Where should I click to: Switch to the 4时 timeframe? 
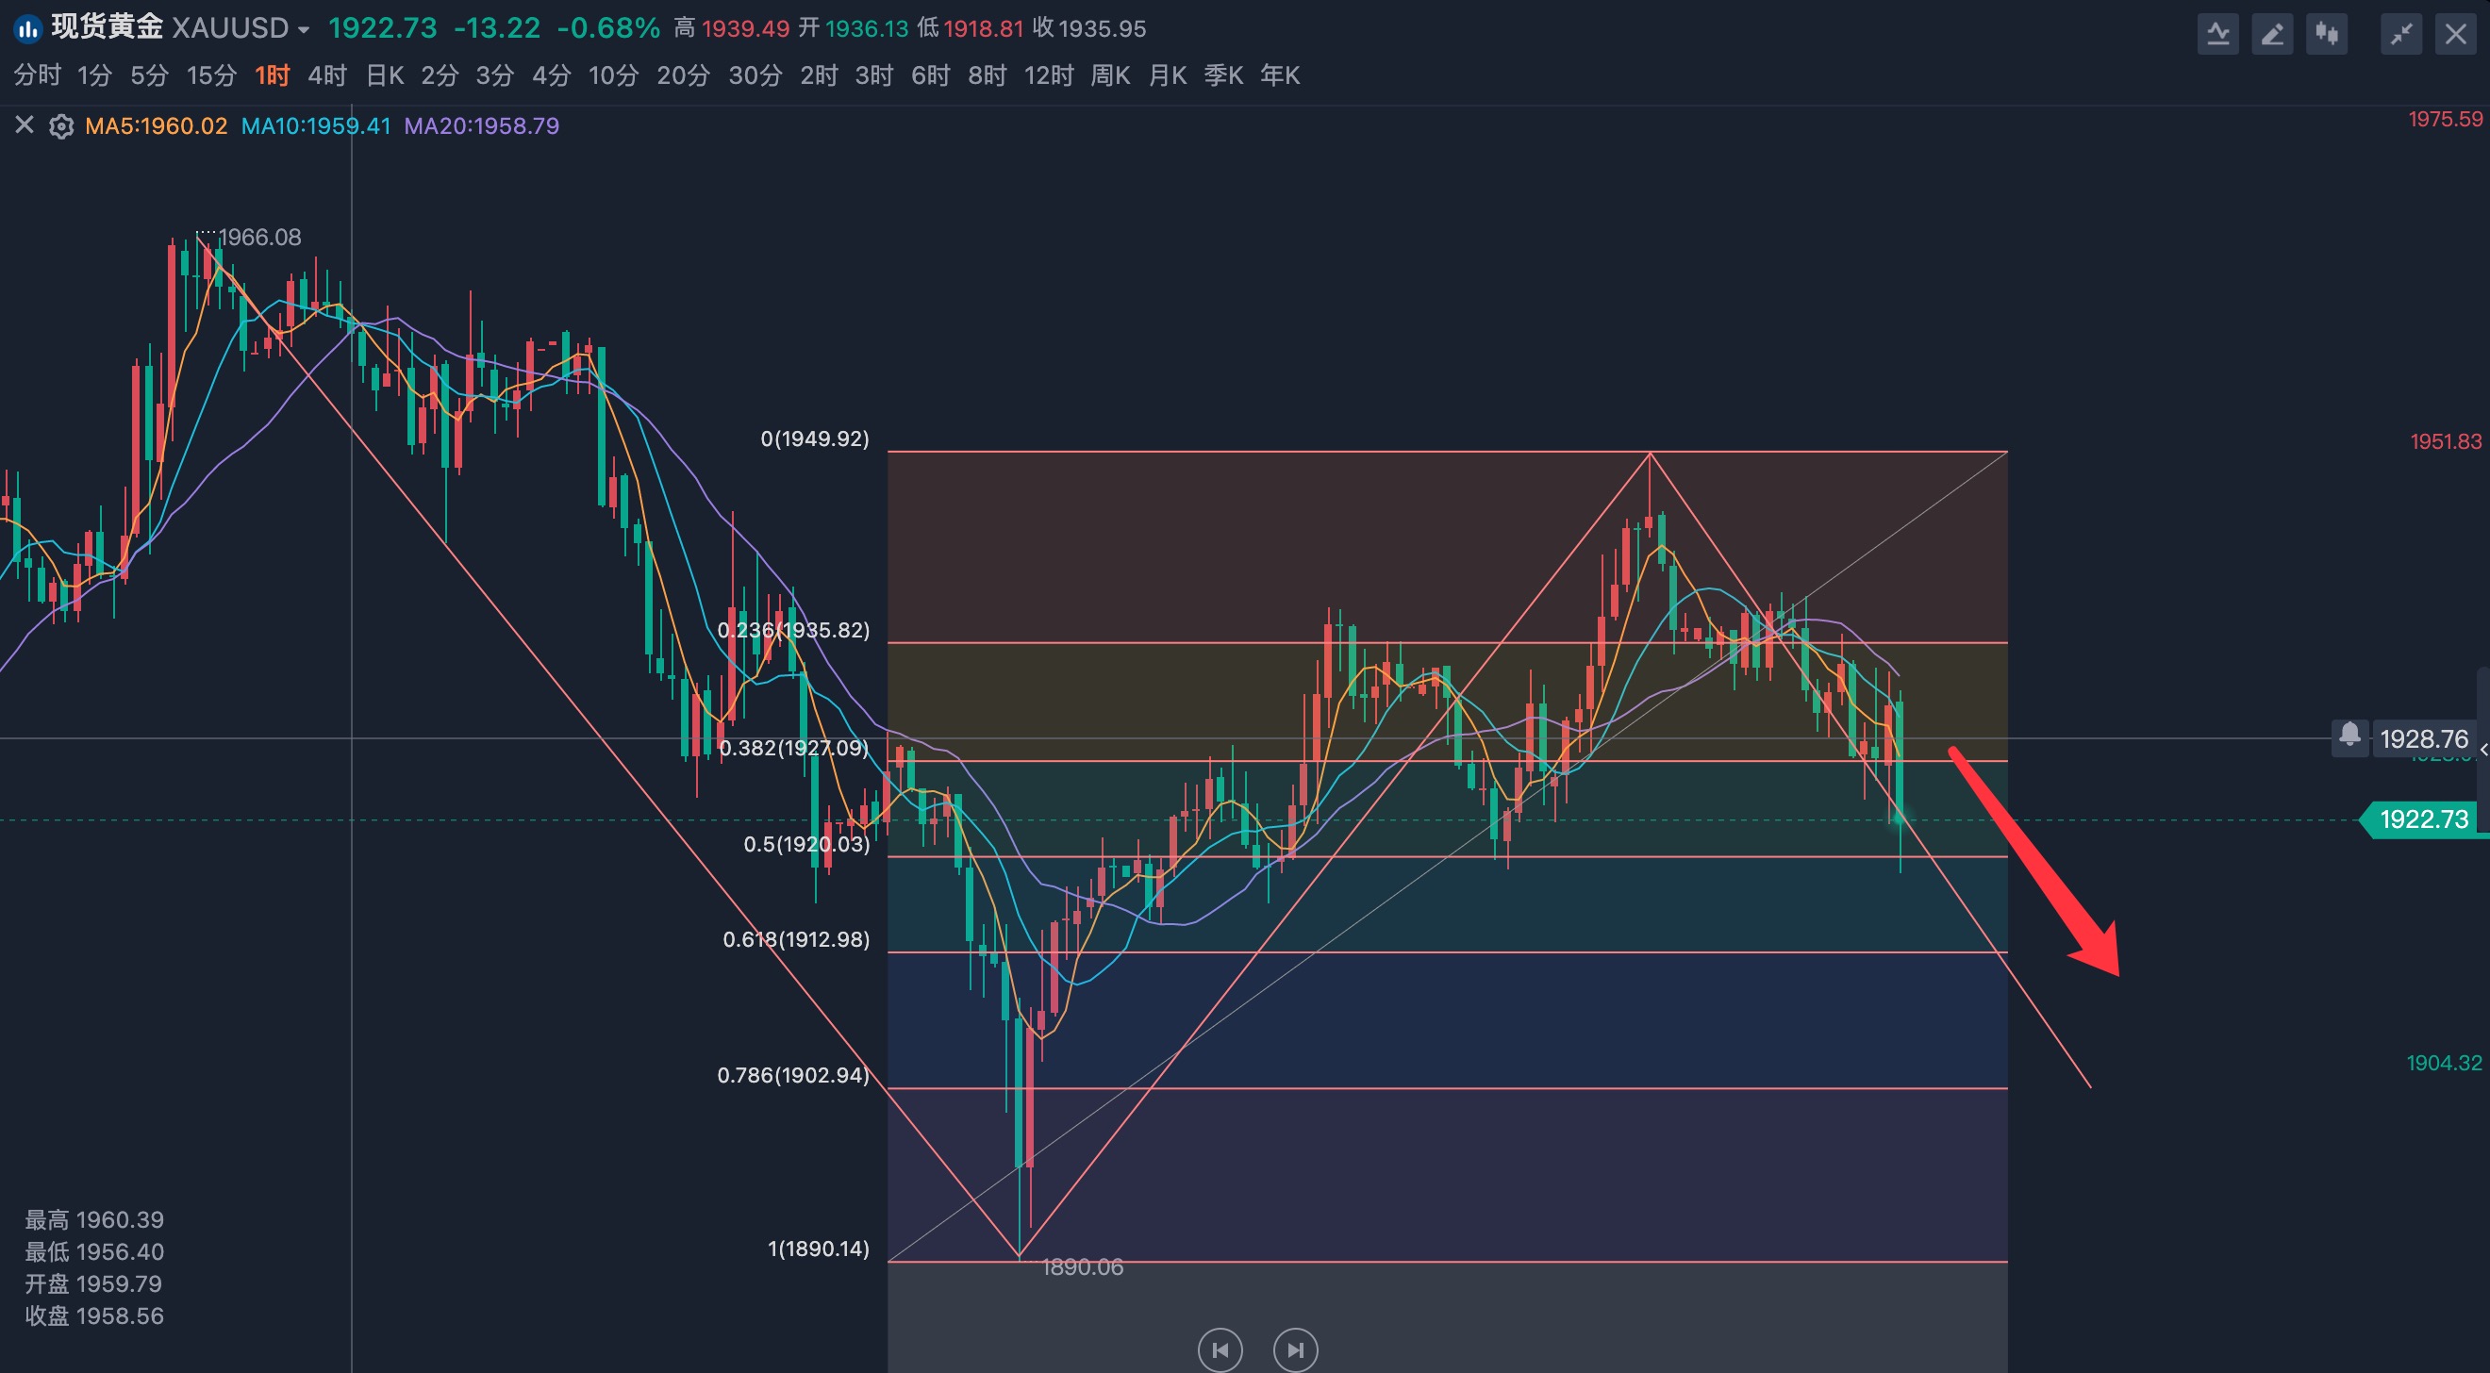326,75
